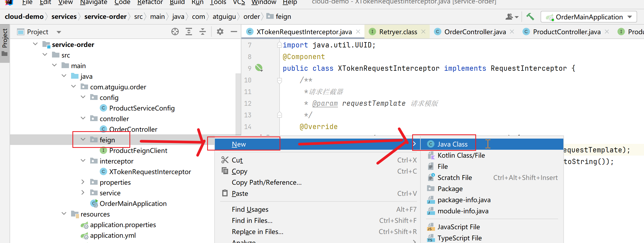Open the OrderMainApplication run configuration dropdown
The height and width of the screenshot is (243, 644).
pos(589,17)
